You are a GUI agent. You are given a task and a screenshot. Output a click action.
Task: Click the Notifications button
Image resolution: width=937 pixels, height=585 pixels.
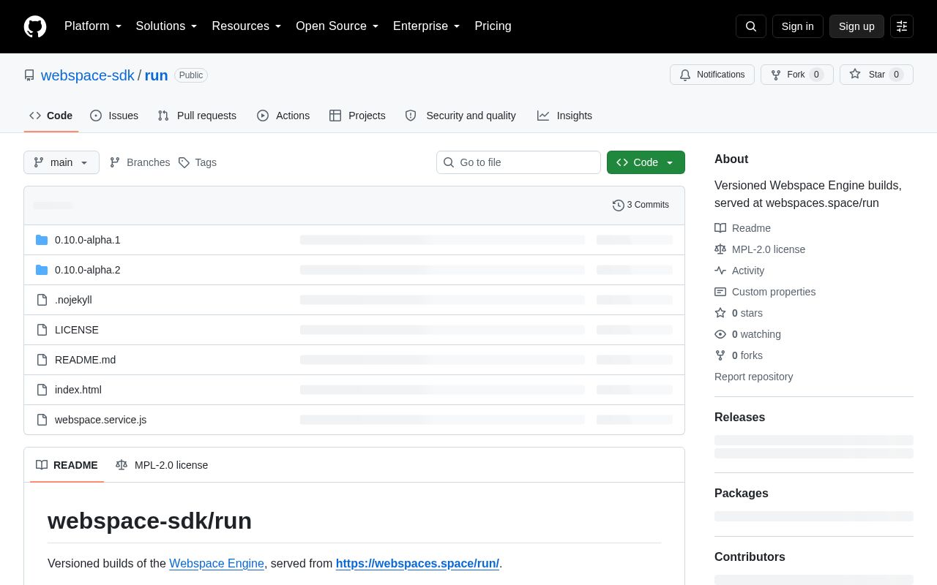pos(712,75)
